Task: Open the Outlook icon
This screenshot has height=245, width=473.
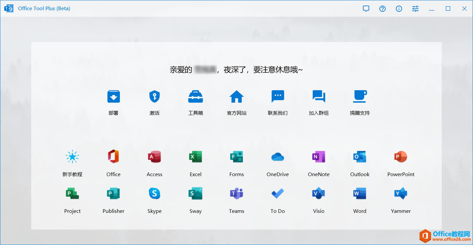Action: [x=359, y=156]
